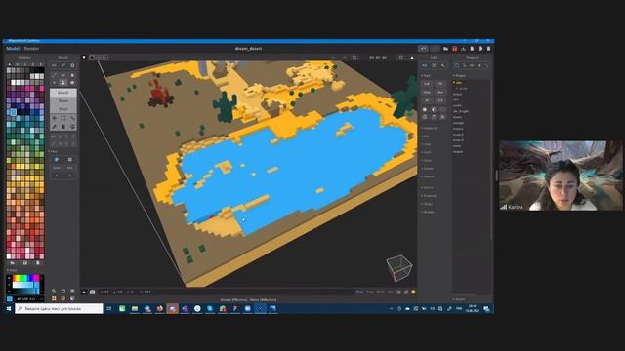625x351 pixels.
Task: Select the bucket tool below marquee
Action: 62,127
